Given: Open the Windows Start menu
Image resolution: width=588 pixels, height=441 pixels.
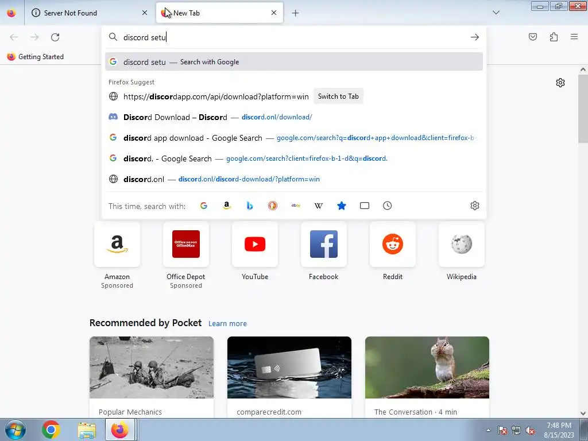Looking at the screenshot, I should (15, 430).
